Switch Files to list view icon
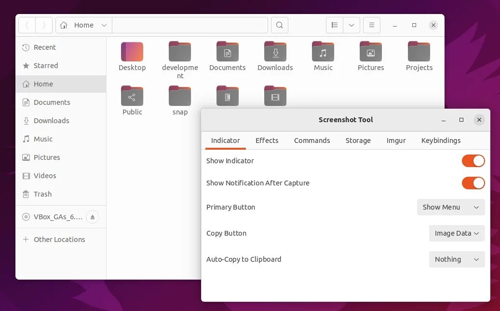The width and height of the screenshot is (500, 311). (335, 25)
